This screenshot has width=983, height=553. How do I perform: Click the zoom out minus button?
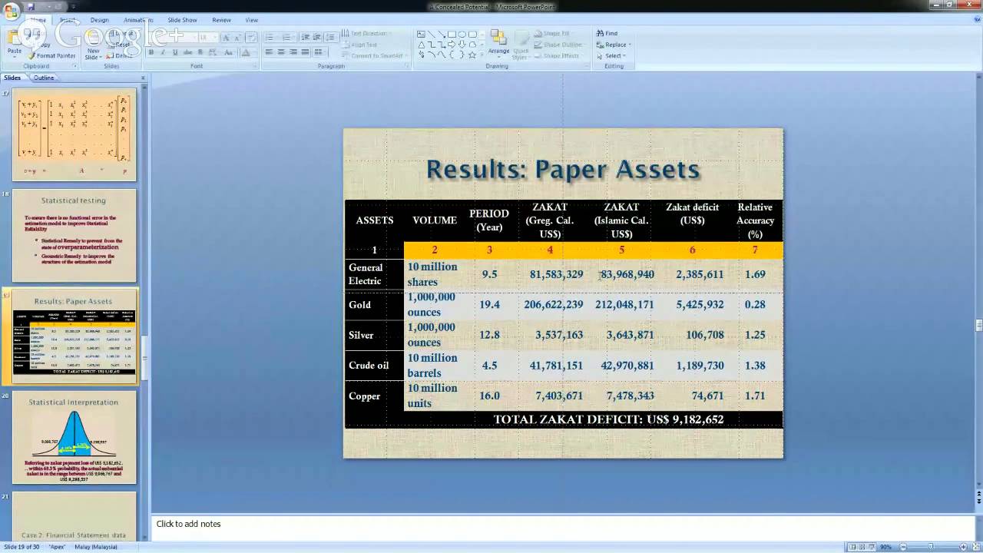[x=903, y=547]
